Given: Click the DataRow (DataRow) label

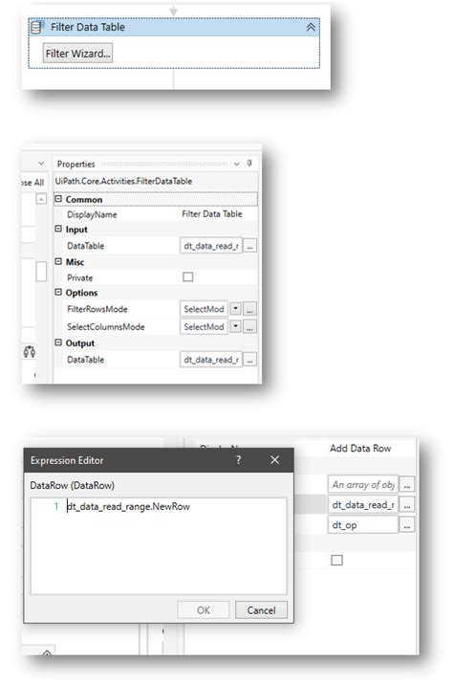Looking at the screenshot, I should [x=73, y=485].
